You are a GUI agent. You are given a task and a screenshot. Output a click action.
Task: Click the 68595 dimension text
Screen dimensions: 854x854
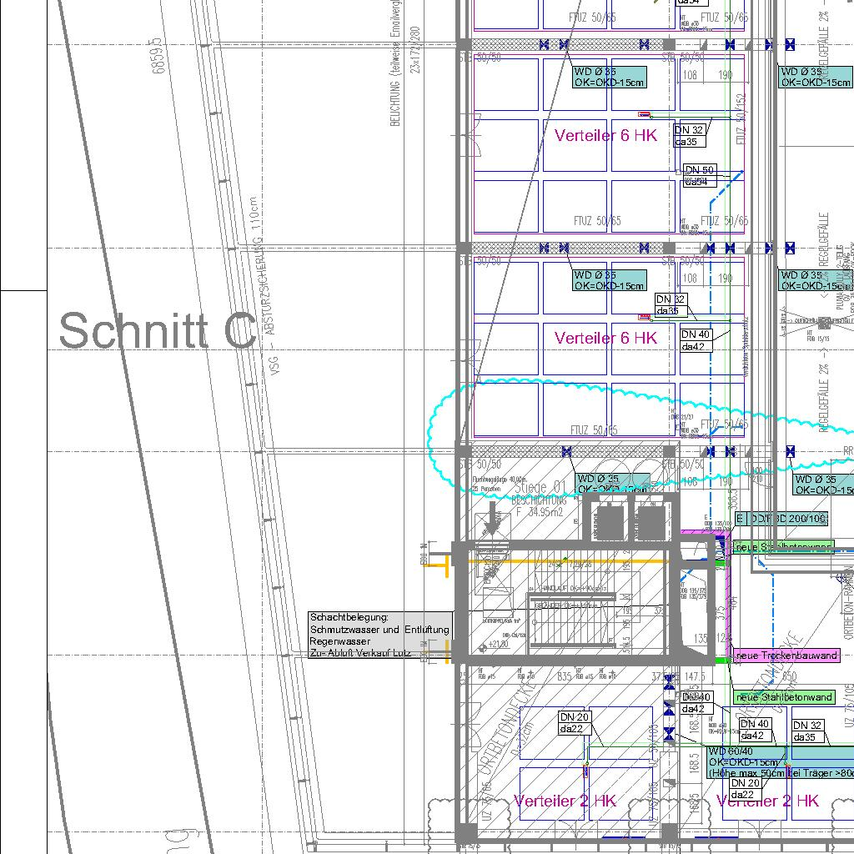coord(156,56)
